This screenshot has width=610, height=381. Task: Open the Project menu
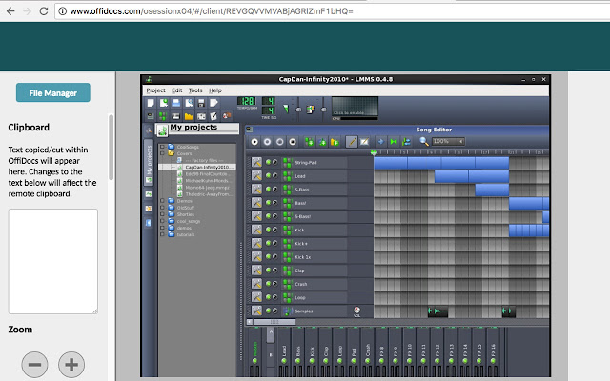click(155, 90)
